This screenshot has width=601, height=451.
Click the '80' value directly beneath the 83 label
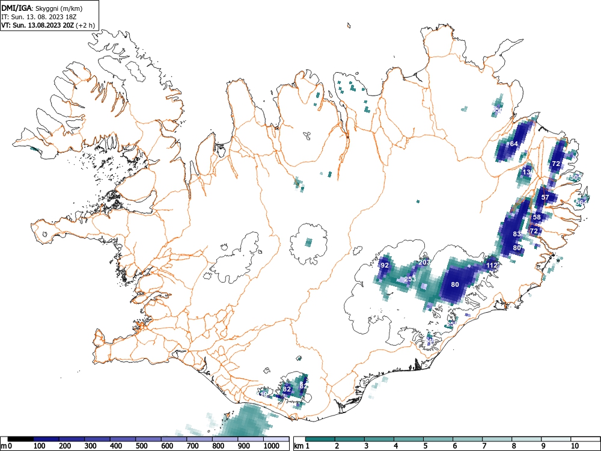click(x=517, y=248)
